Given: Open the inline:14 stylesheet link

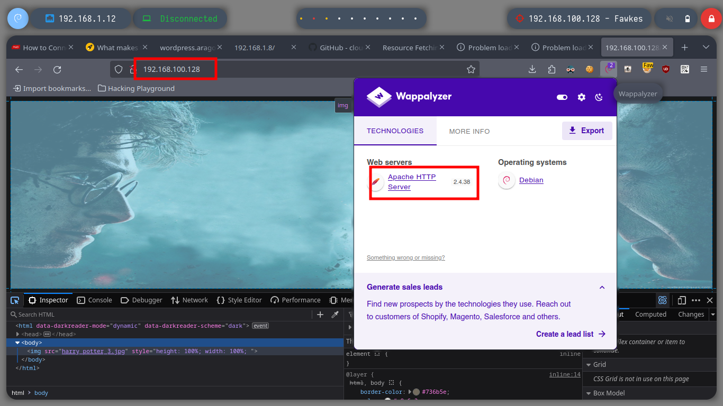Looking at the screenshot, I should [x=565, y=374].
